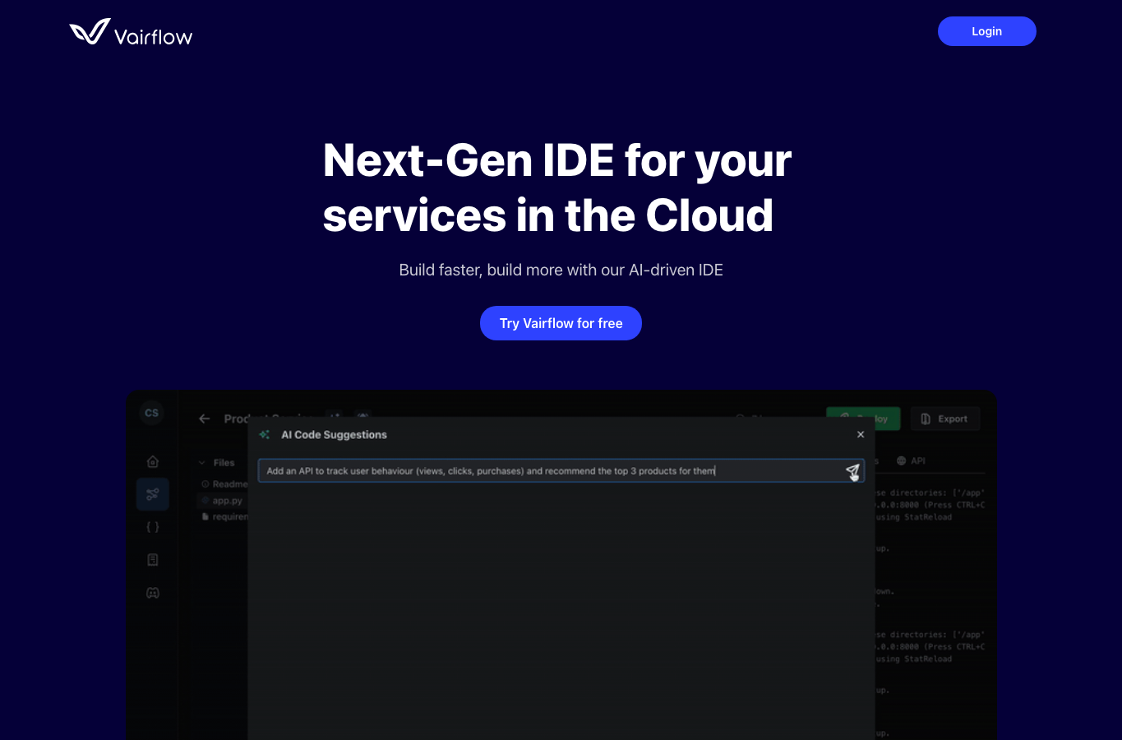Select the highlighted flow/nodes sidebar icon
This screenshot has width=1122, height=740.
click(x=153, y=494)
